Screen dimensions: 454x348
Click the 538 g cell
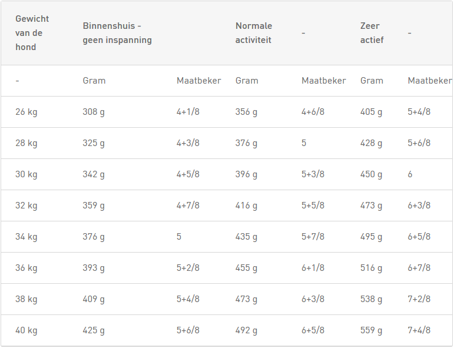pos(371,299)
